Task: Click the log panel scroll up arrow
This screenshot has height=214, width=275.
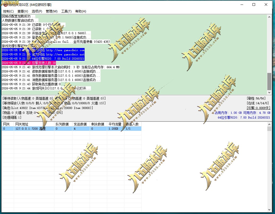Action: [269, 17]
